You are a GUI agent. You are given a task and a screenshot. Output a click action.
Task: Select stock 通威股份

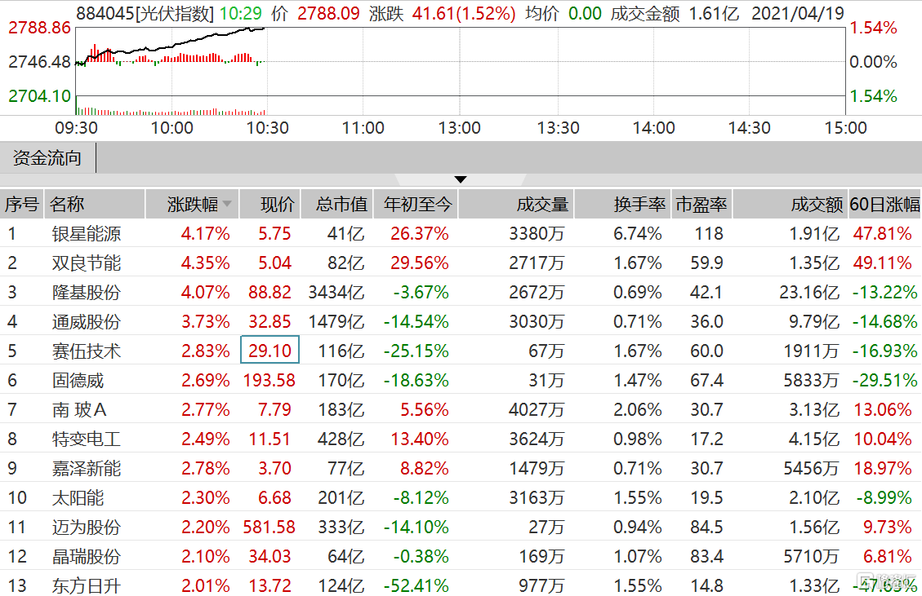point(87,322)
